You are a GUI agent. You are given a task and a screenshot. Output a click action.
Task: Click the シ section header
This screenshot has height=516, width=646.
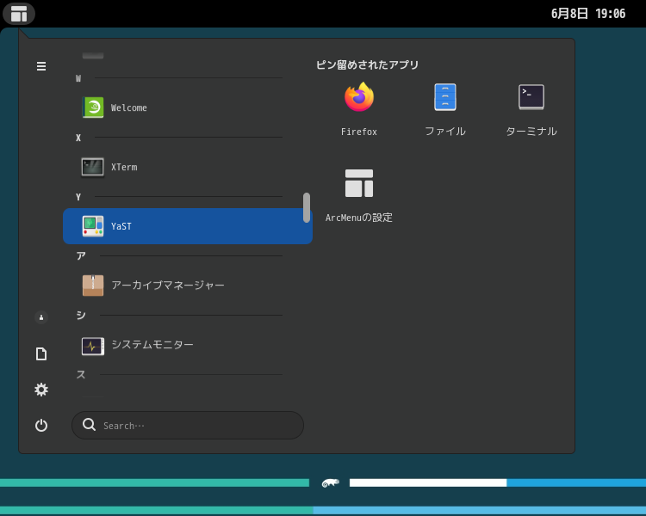(81, 316)
